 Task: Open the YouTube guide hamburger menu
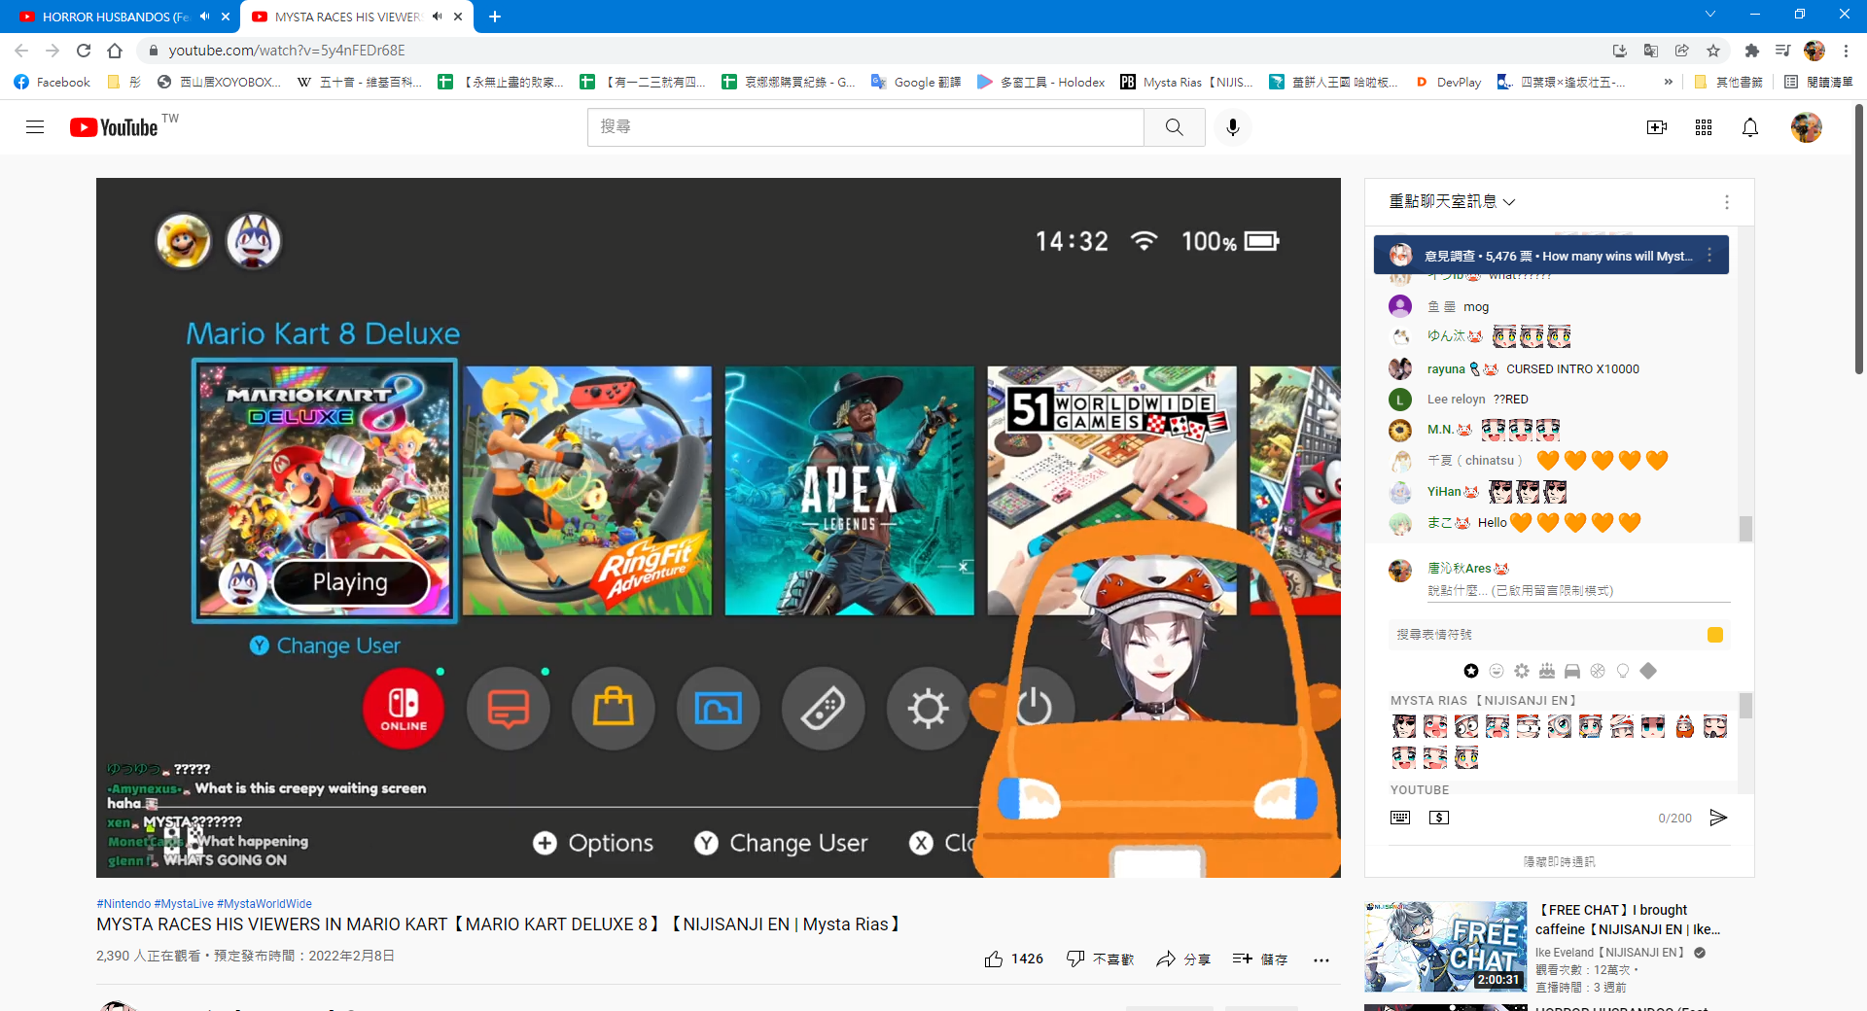[x=35, y=127]
